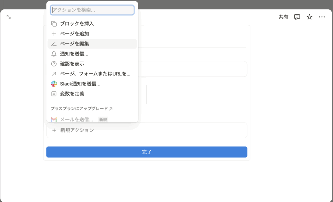Click the star favorite icon
Screen dimensions: 333x202
[x=309, y=17]
